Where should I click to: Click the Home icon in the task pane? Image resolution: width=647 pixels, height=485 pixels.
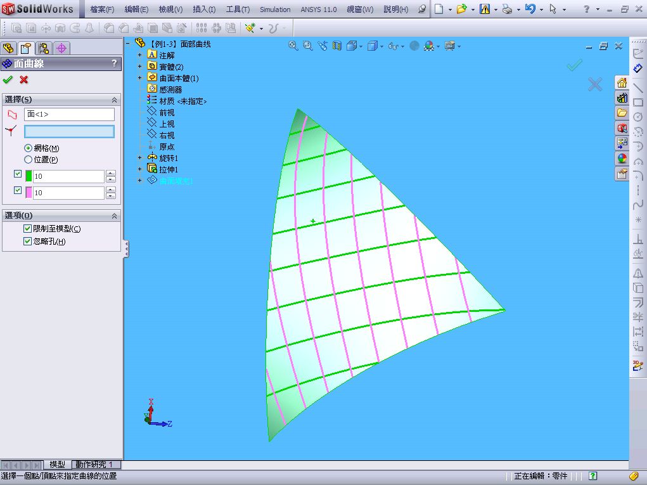coord(622,83)
